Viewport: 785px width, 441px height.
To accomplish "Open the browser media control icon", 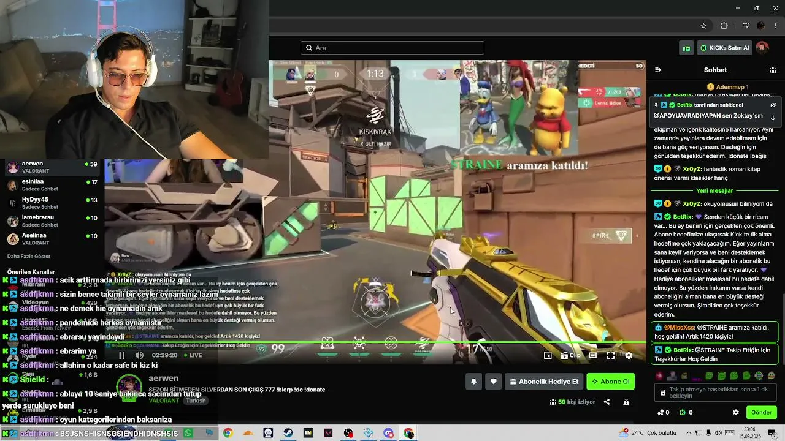I will coord(746,26).
